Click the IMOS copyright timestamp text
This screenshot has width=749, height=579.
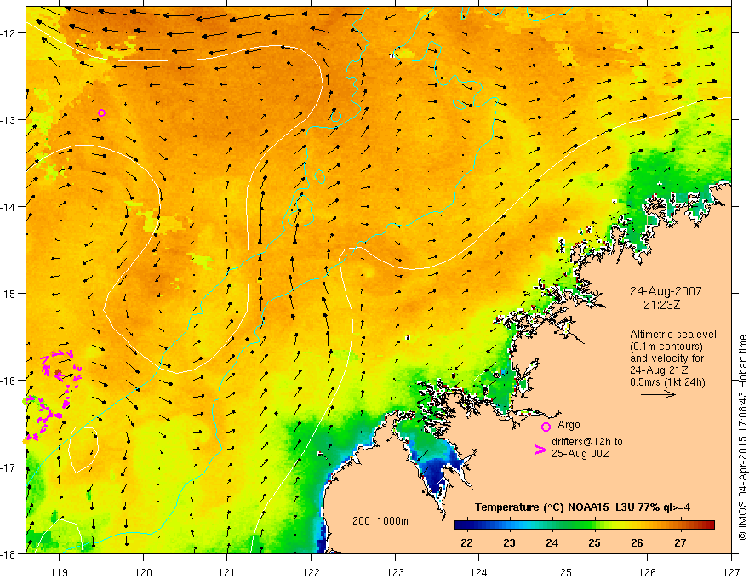742,438
